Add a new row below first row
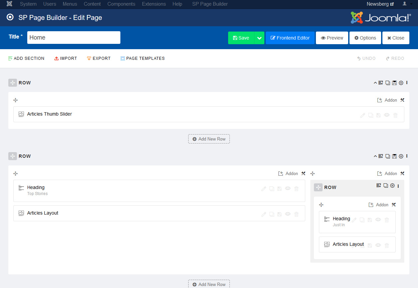Screen dimensions: 418x288 (x=209, y=139)
